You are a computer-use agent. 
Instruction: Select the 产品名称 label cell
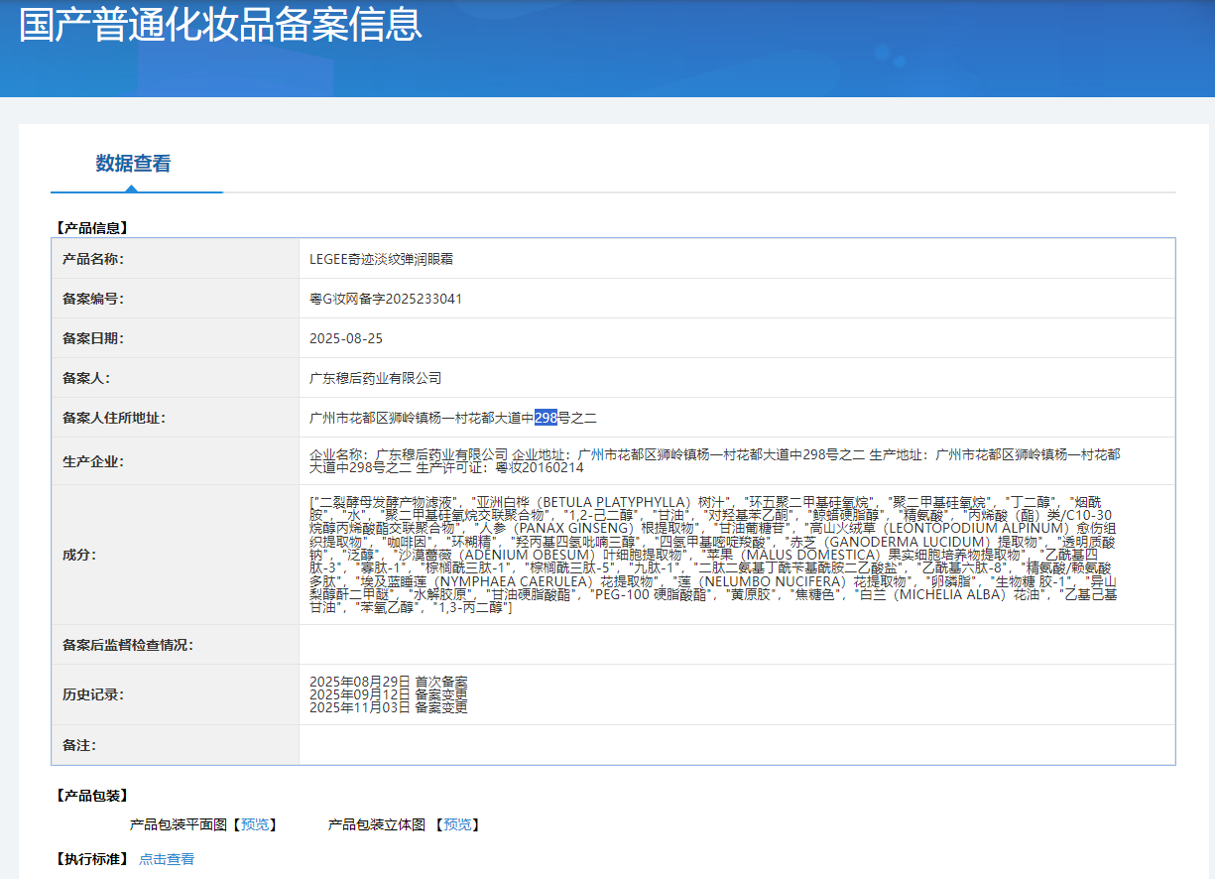(176, 259)
